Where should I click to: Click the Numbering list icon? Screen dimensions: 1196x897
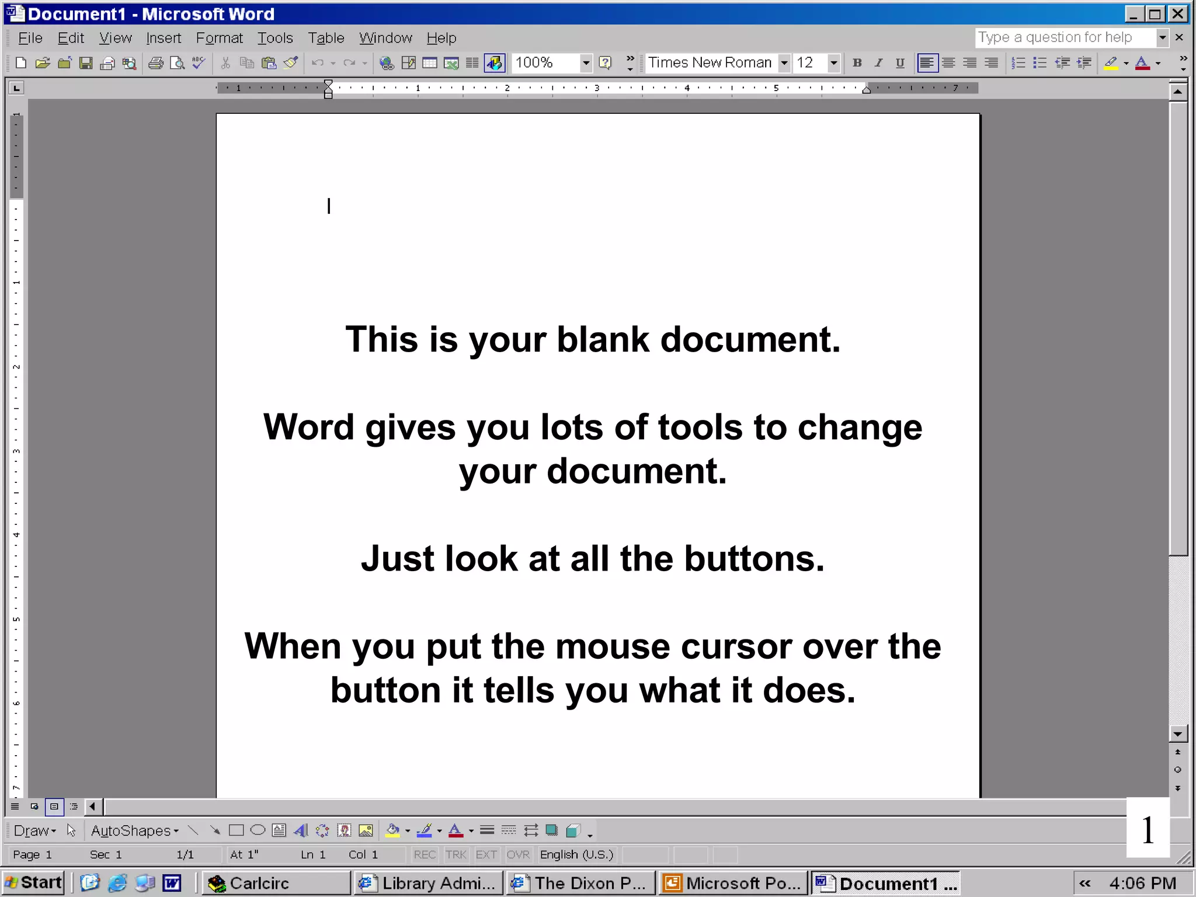(x=1018, y=63)
